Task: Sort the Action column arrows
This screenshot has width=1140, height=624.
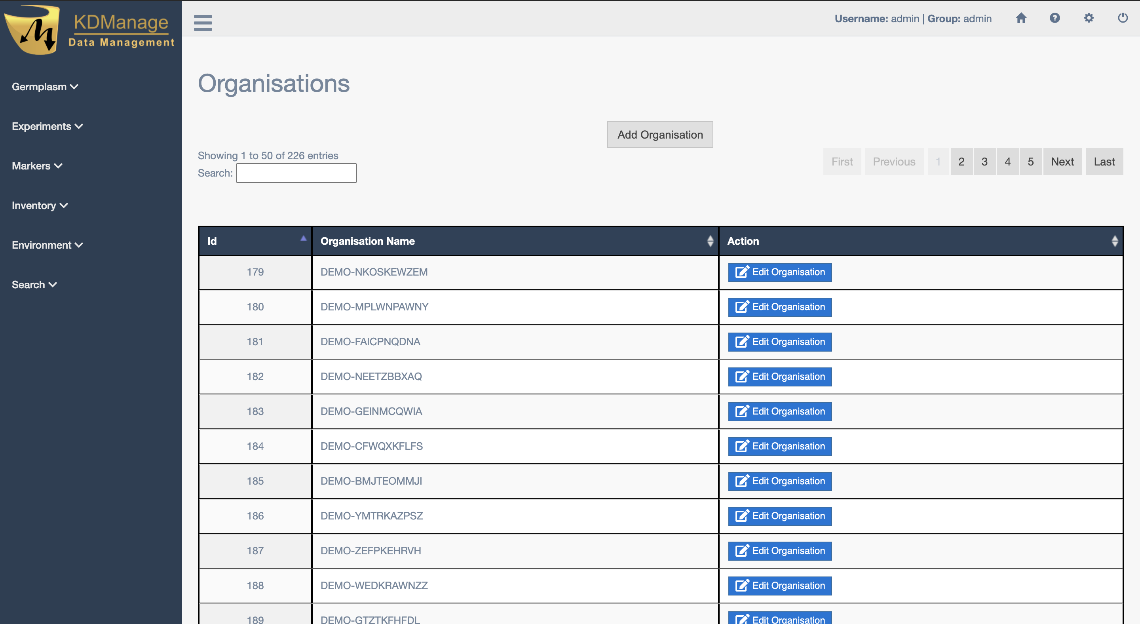Action: tap(1114, 241)
